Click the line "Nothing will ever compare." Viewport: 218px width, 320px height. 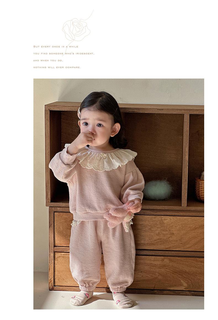57,67
